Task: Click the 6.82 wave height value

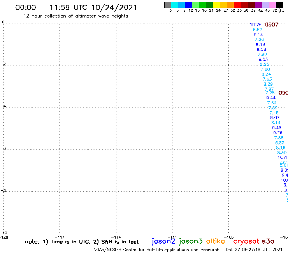Action: tap(257, 30)
